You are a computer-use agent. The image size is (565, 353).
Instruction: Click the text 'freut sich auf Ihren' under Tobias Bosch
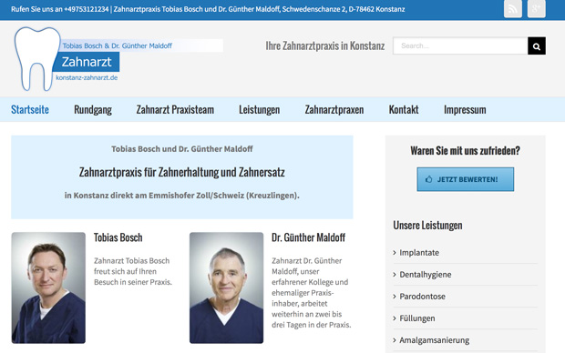click(x=125, y=271)
